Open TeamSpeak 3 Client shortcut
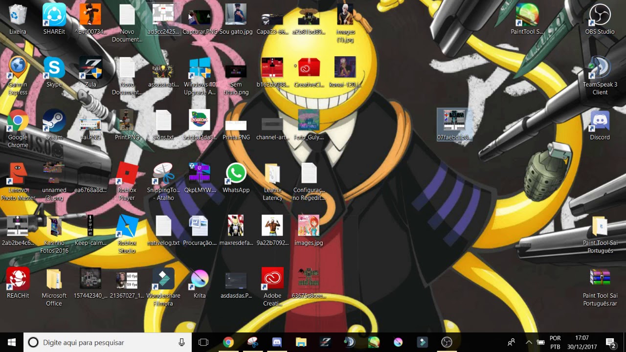 coord(600,76)
